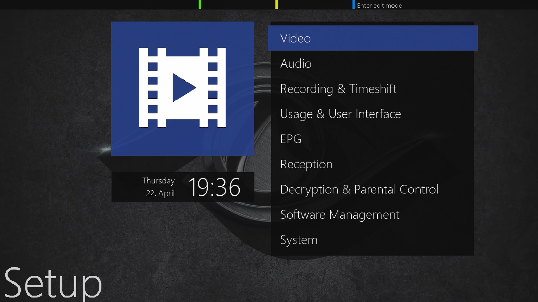Image resolution: width=538 pixels, height=302 pixels.
Task: Select the Video menu entry
Action: click(372, 38)
